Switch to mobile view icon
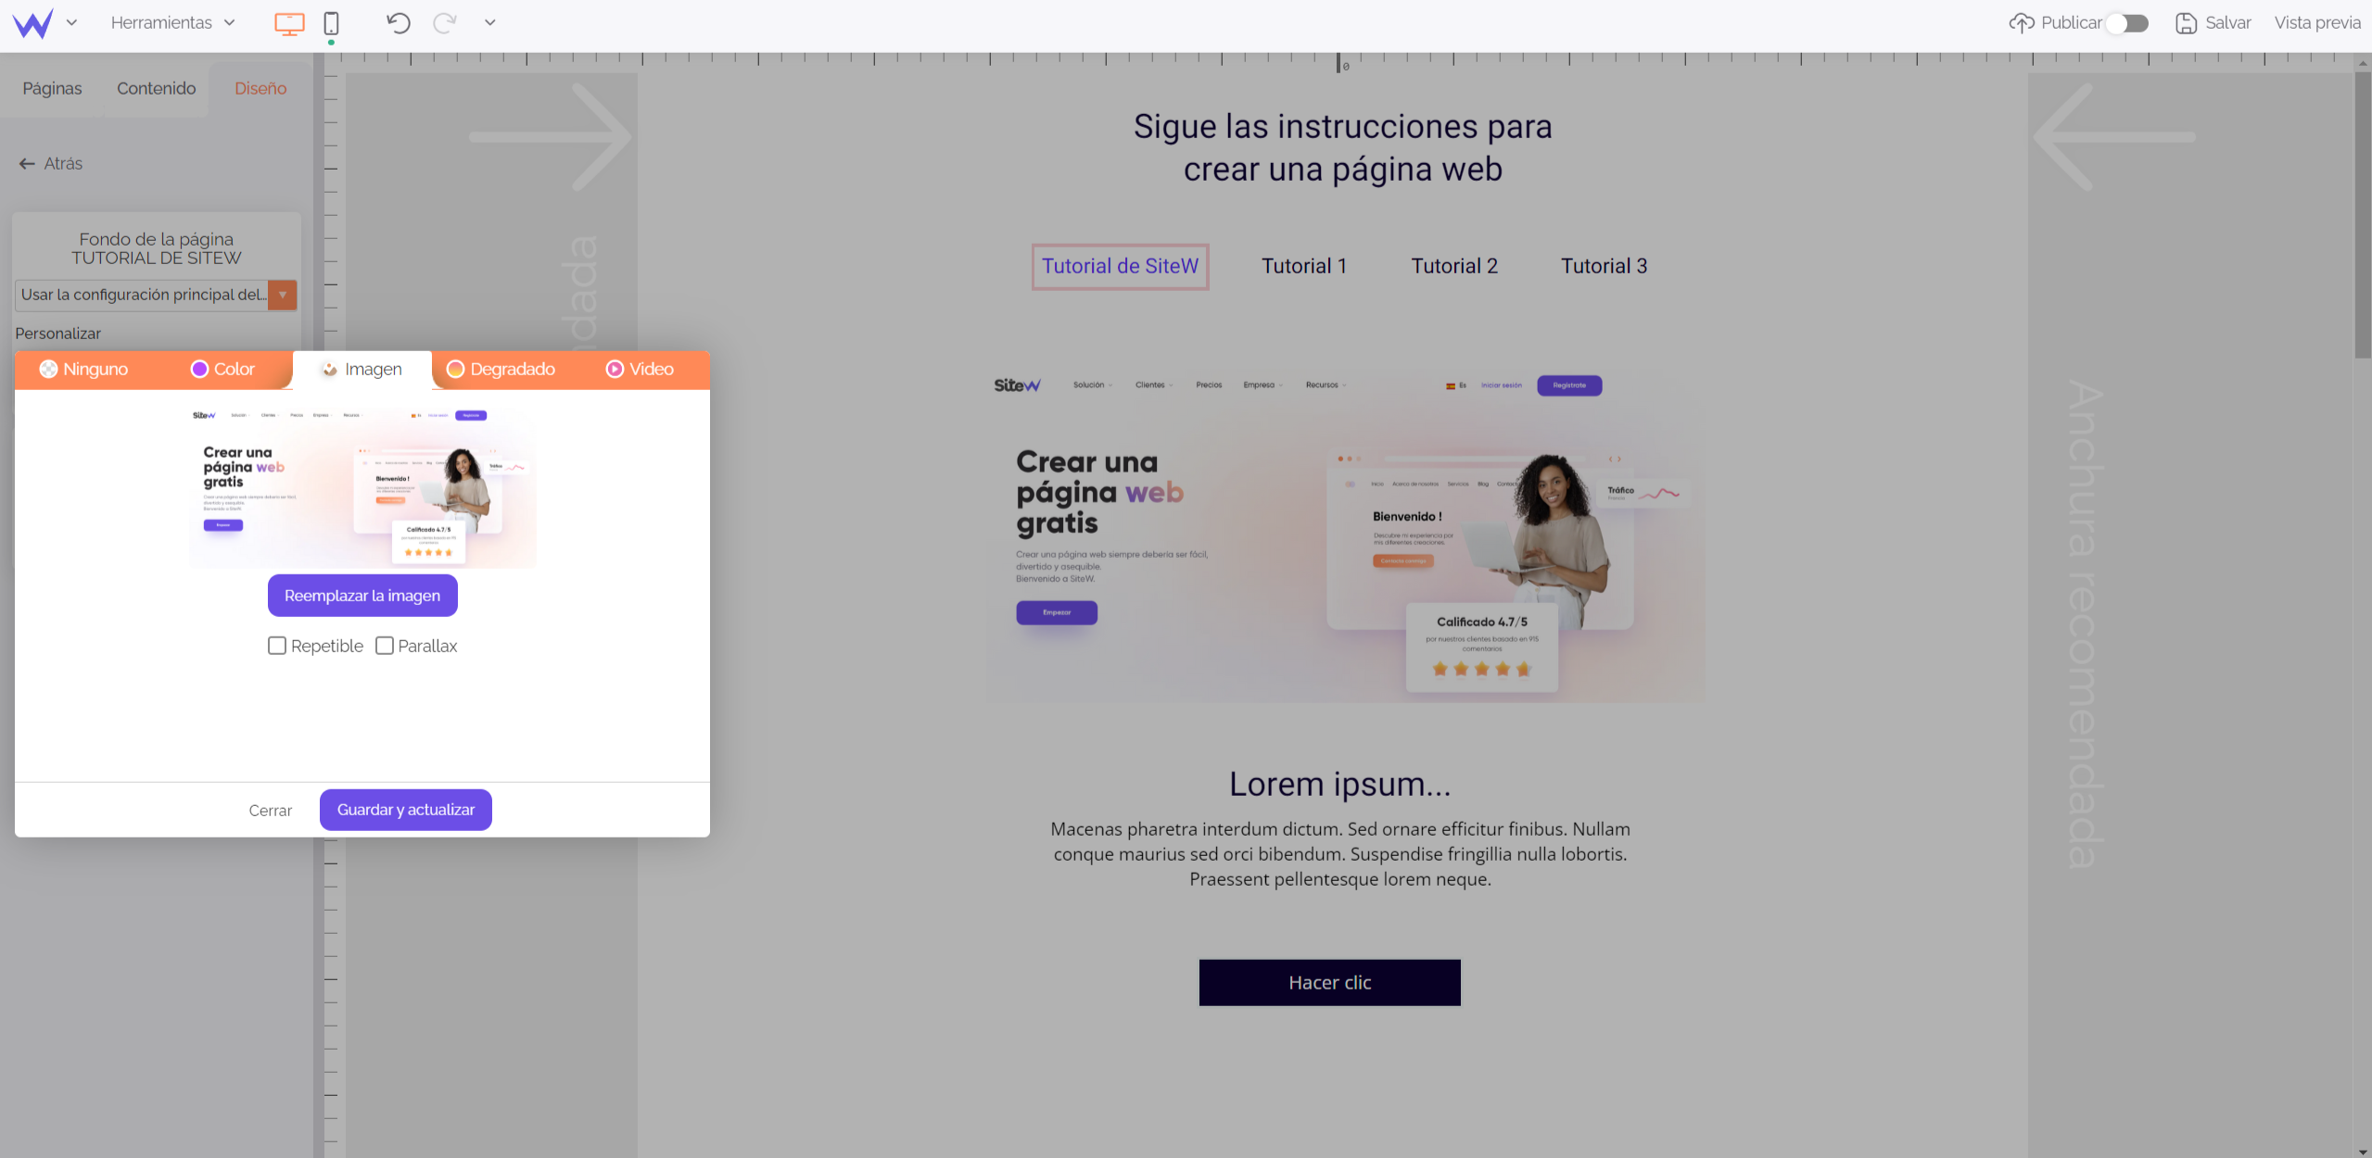Viewport: 2372px width, 1158px height. pos(331,23)
